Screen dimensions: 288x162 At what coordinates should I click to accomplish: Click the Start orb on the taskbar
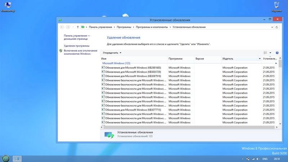[6, 158]
